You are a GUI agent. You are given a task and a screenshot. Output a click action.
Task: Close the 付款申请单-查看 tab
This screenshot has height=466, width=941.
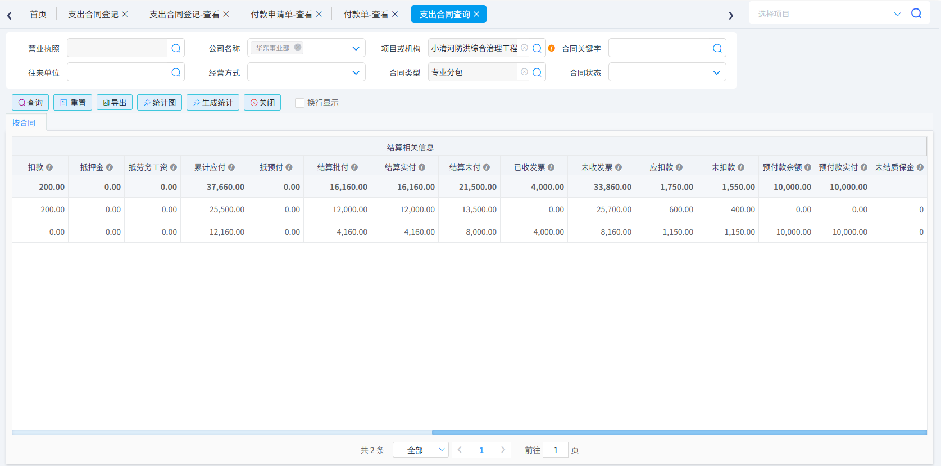point(319,14)
